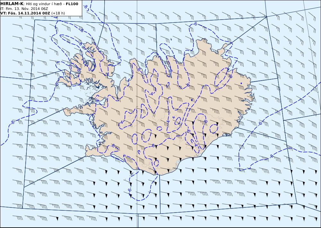
Task: Select the 'IT: Fim. 13. Nóv. 2014 06Z' line
Action: (x=24, y=9)
